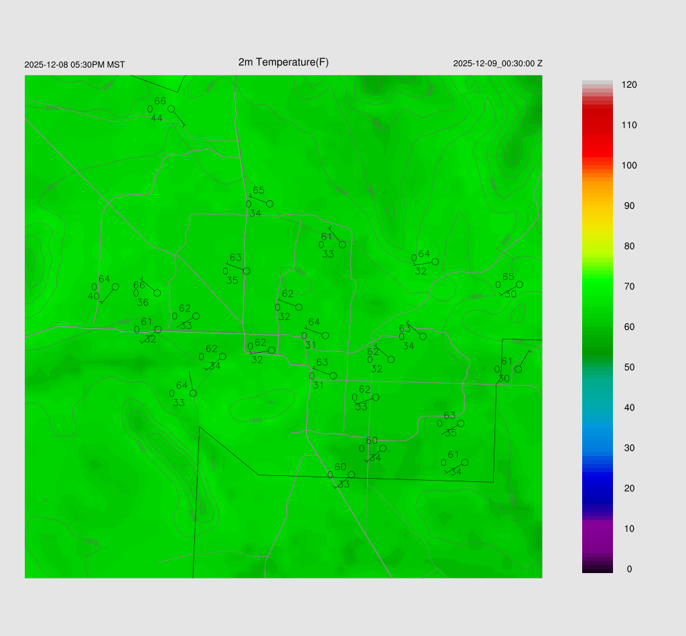Pick the station circle with 64 over 31

325,335
